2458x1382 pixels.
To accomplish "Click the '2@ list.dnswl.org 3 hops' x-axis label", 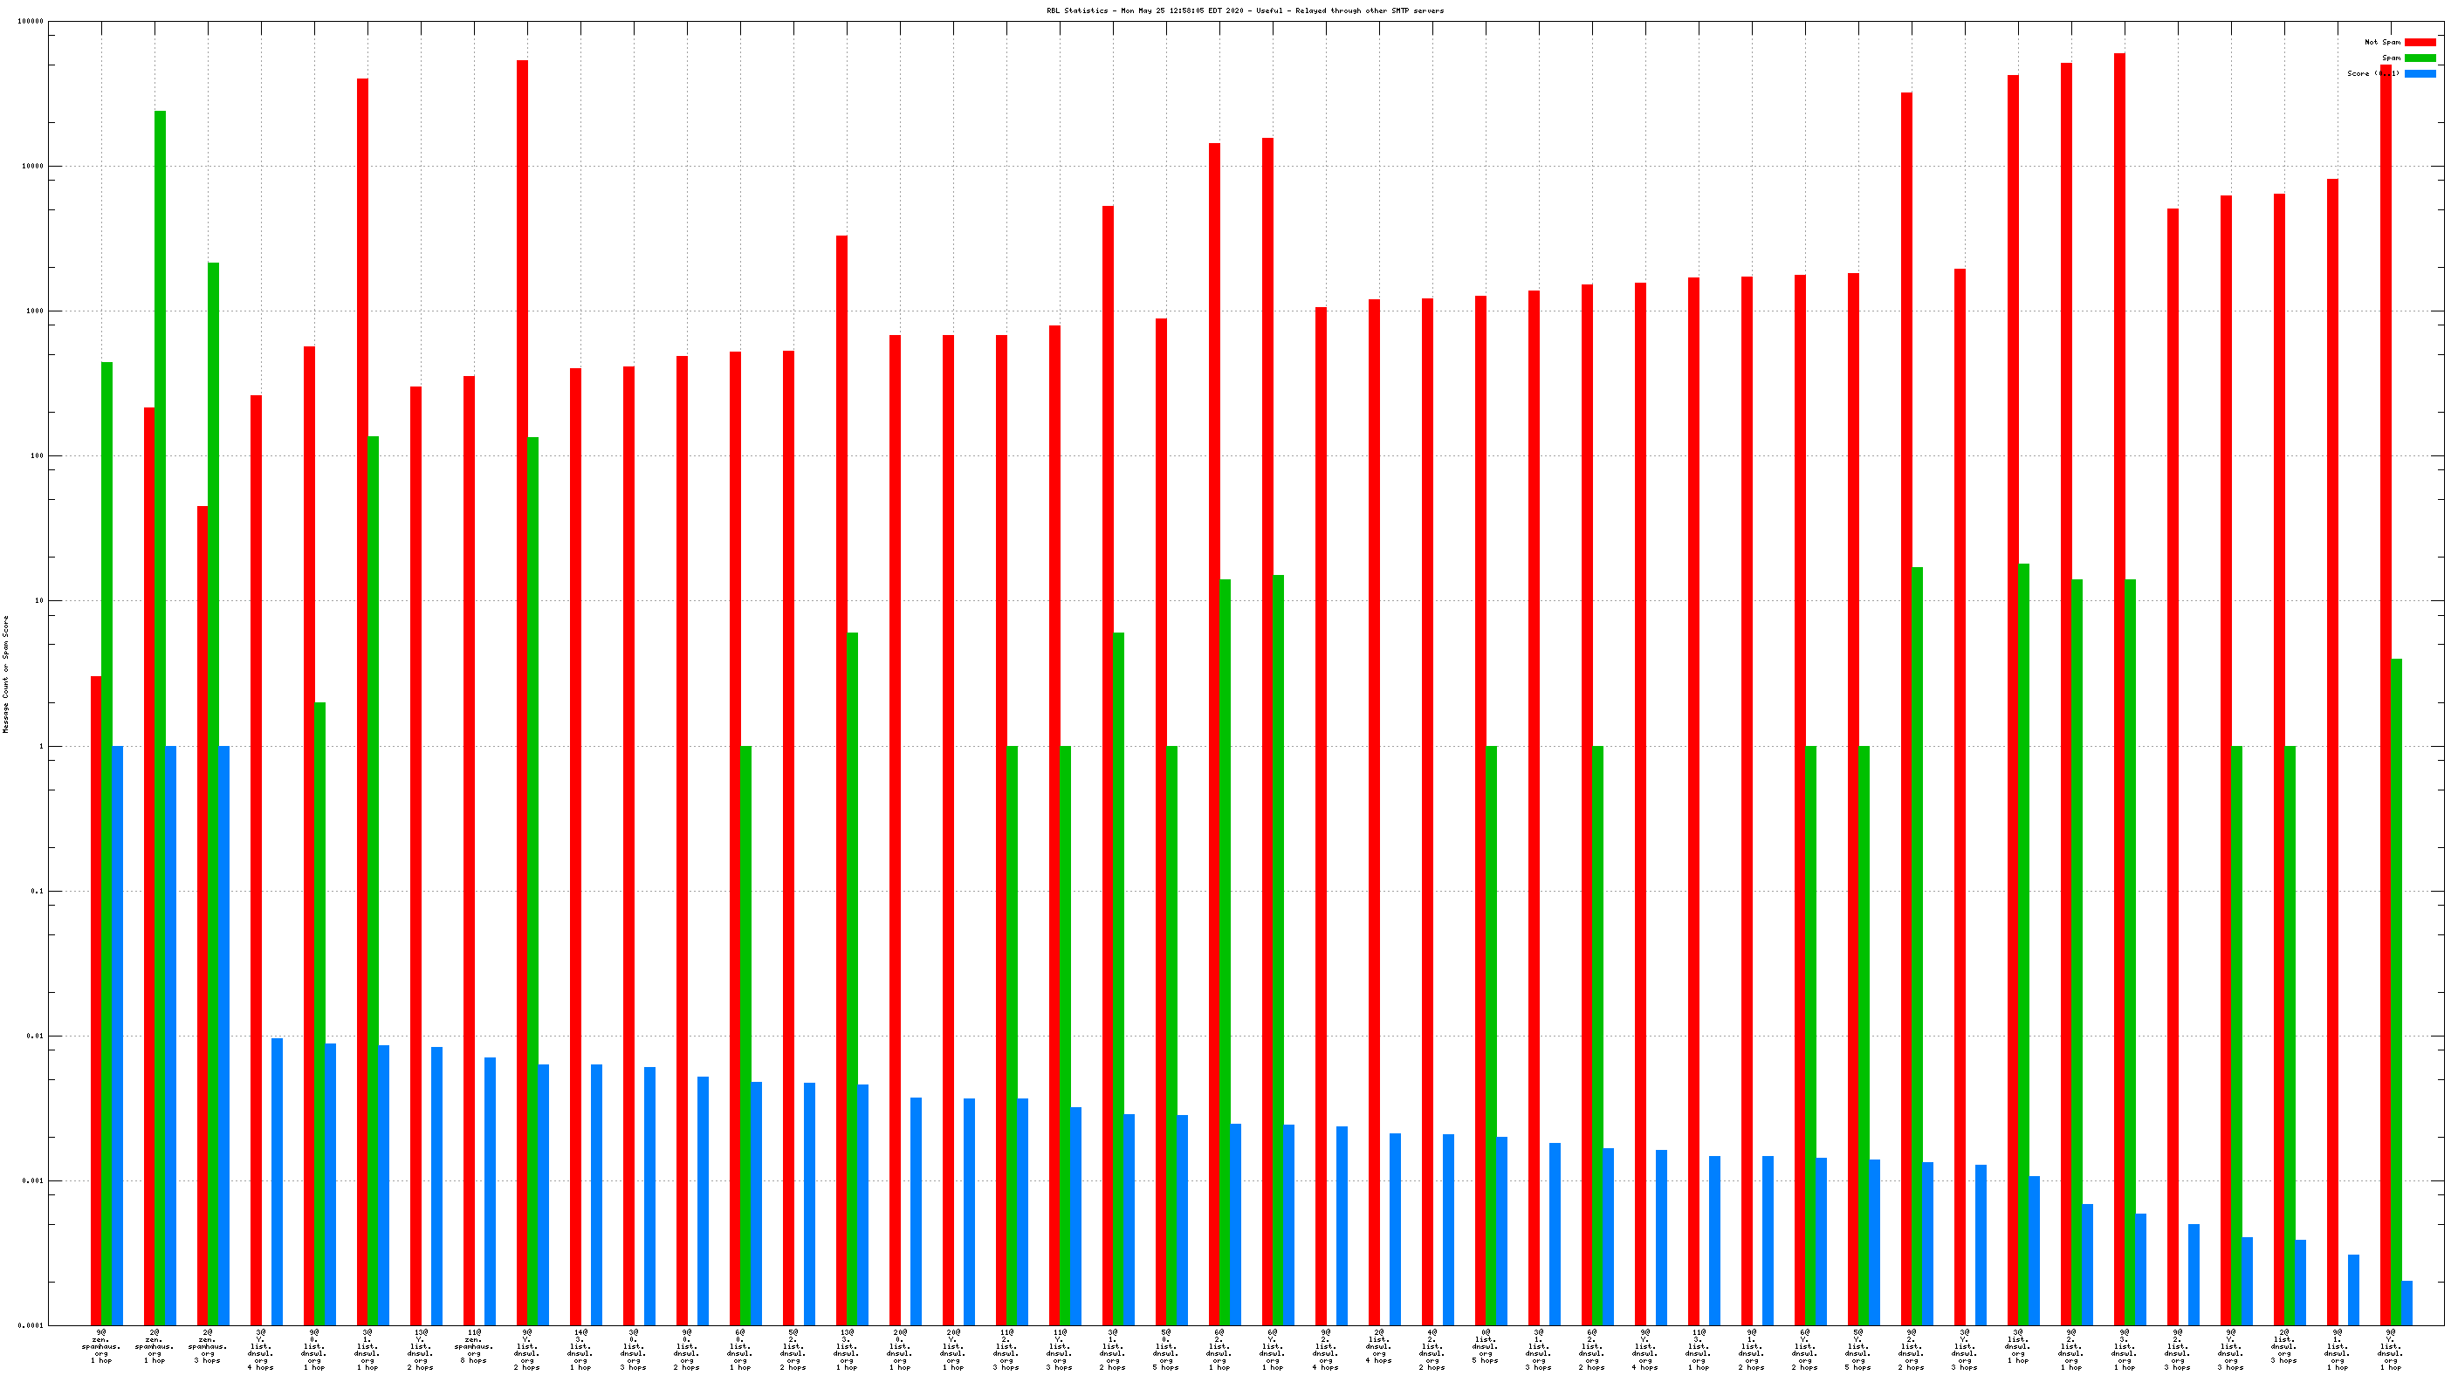I will [2283, 1345].
